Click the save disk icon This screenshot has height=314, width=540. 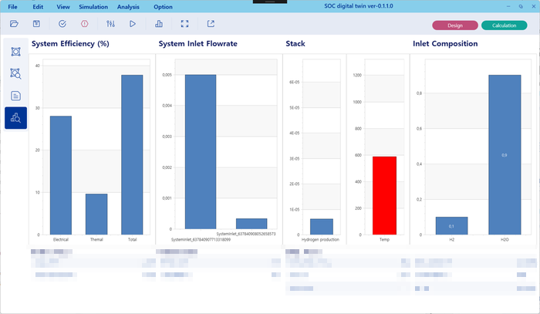[x=35, y=24]
